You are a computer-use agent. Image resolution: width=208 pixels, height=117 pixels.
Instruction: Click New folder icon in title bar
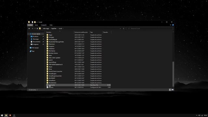(35, 22)
